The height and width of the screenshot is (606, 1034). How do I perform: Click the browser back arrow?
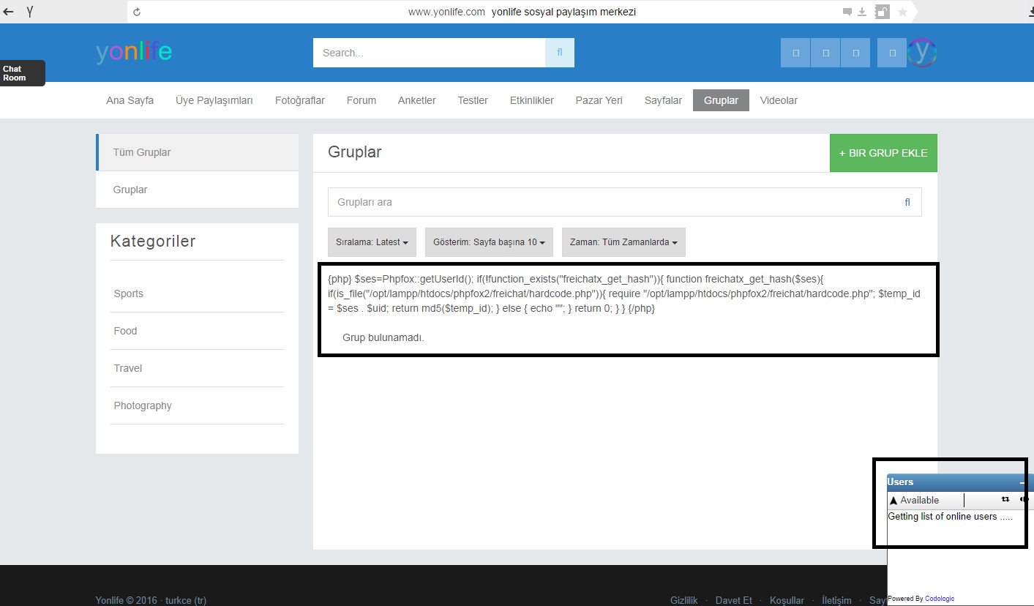click(9, 12)
